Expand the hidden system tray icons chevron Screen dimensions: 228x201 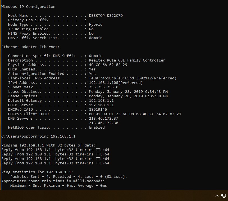point(216,196)
